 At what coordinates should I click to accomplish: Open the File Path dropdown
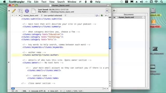[x=43, y=12]
